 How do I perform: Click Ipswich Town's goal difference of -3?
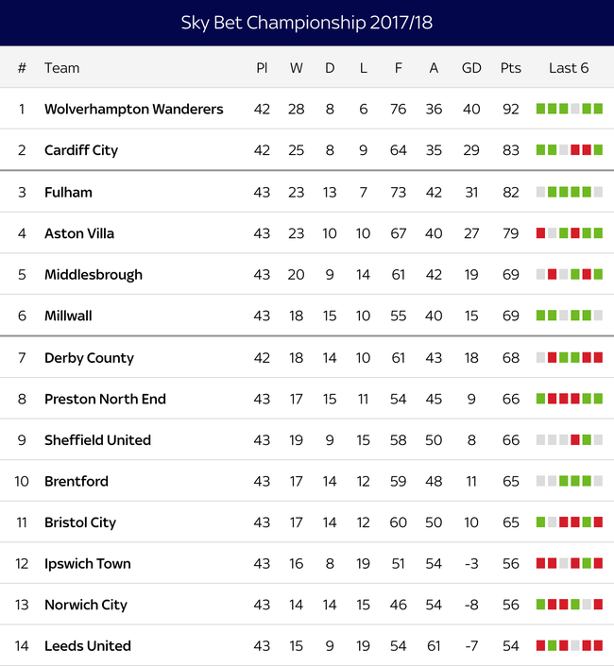click(x=471, y=564)
